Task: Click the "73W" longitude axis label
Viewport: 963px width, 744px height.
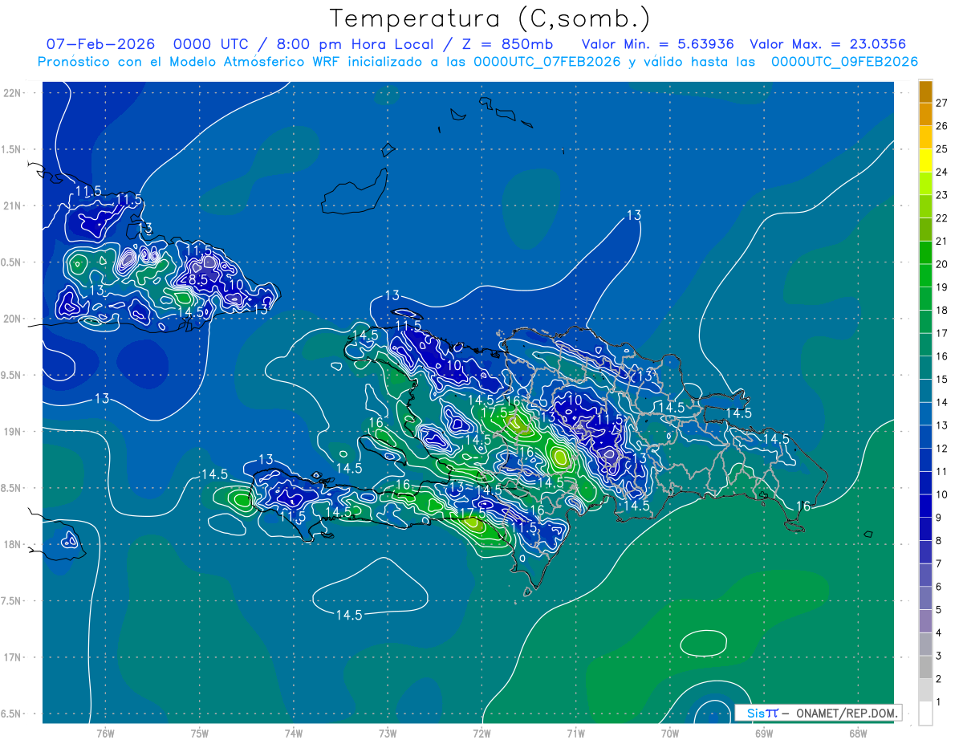Action: click(388, 734)
